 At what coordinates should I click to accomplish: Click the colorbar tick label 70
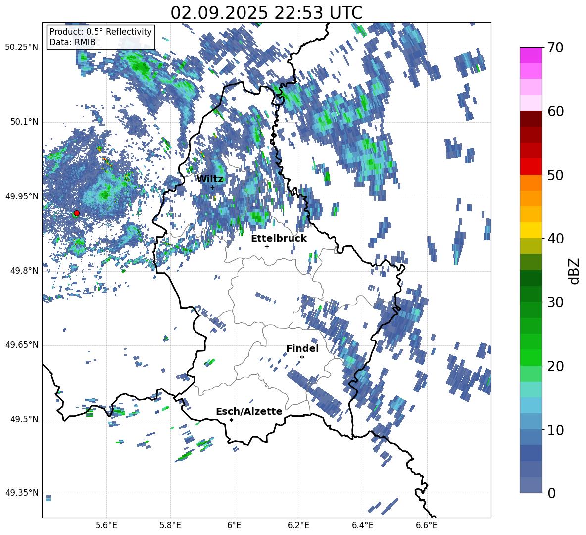coord(555,48)
